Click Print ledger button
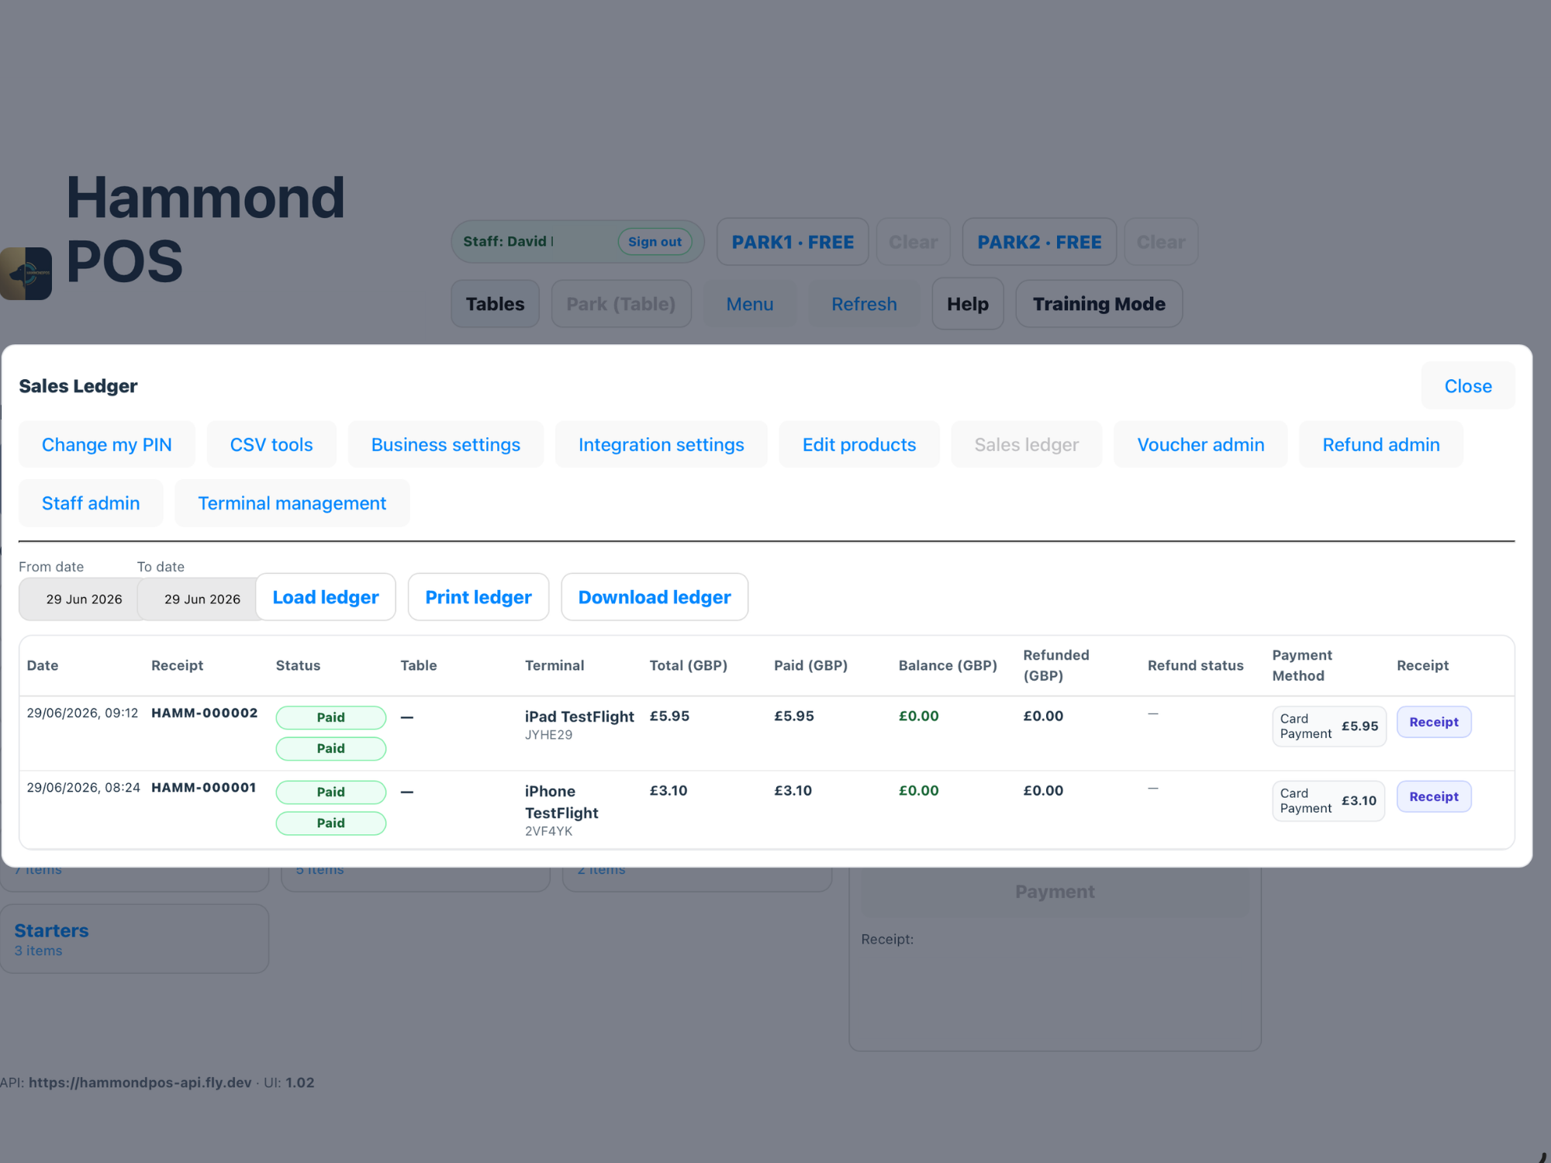This screenshot has width=1551, height=1163. click(478, 597)
